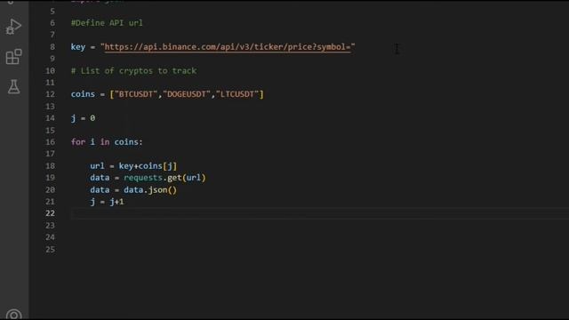Click the "#Define API url" comment

tap(107, 23)
